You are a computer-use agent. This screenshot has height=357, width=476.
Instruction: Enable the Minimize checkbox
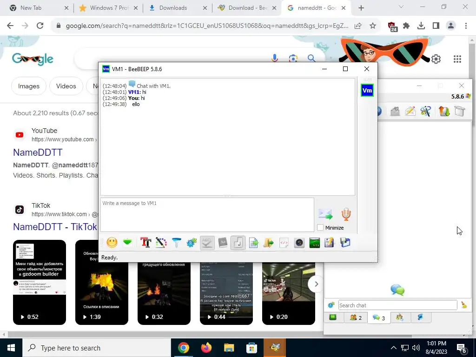[320, 228]
